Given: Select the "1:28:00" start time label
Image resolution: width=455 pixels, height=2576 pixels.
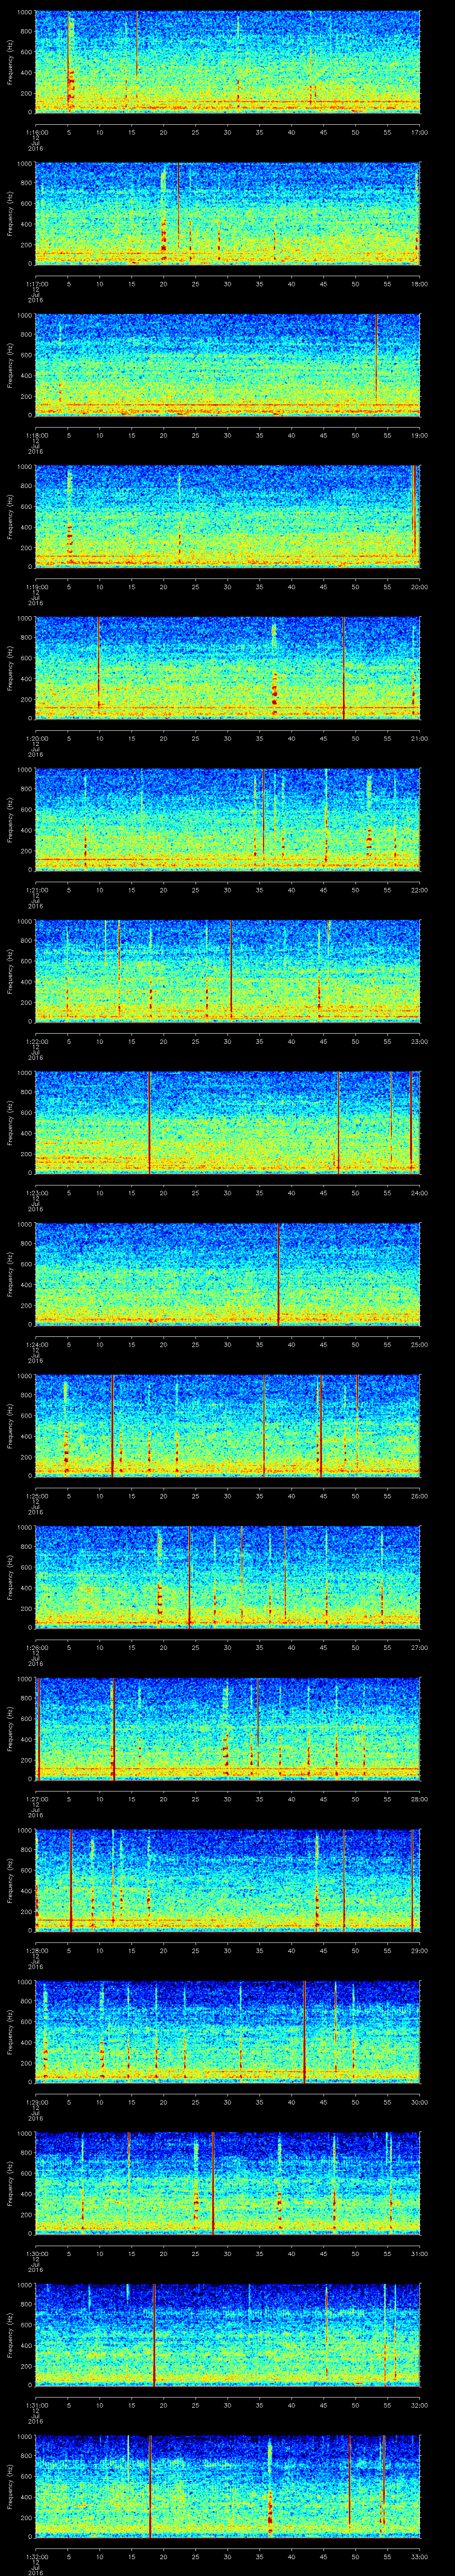Looking at the screenshot, I should tap(36, 1950).
